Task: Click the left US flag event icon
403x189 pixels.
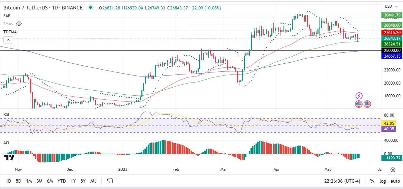Action: click(359, 104)
